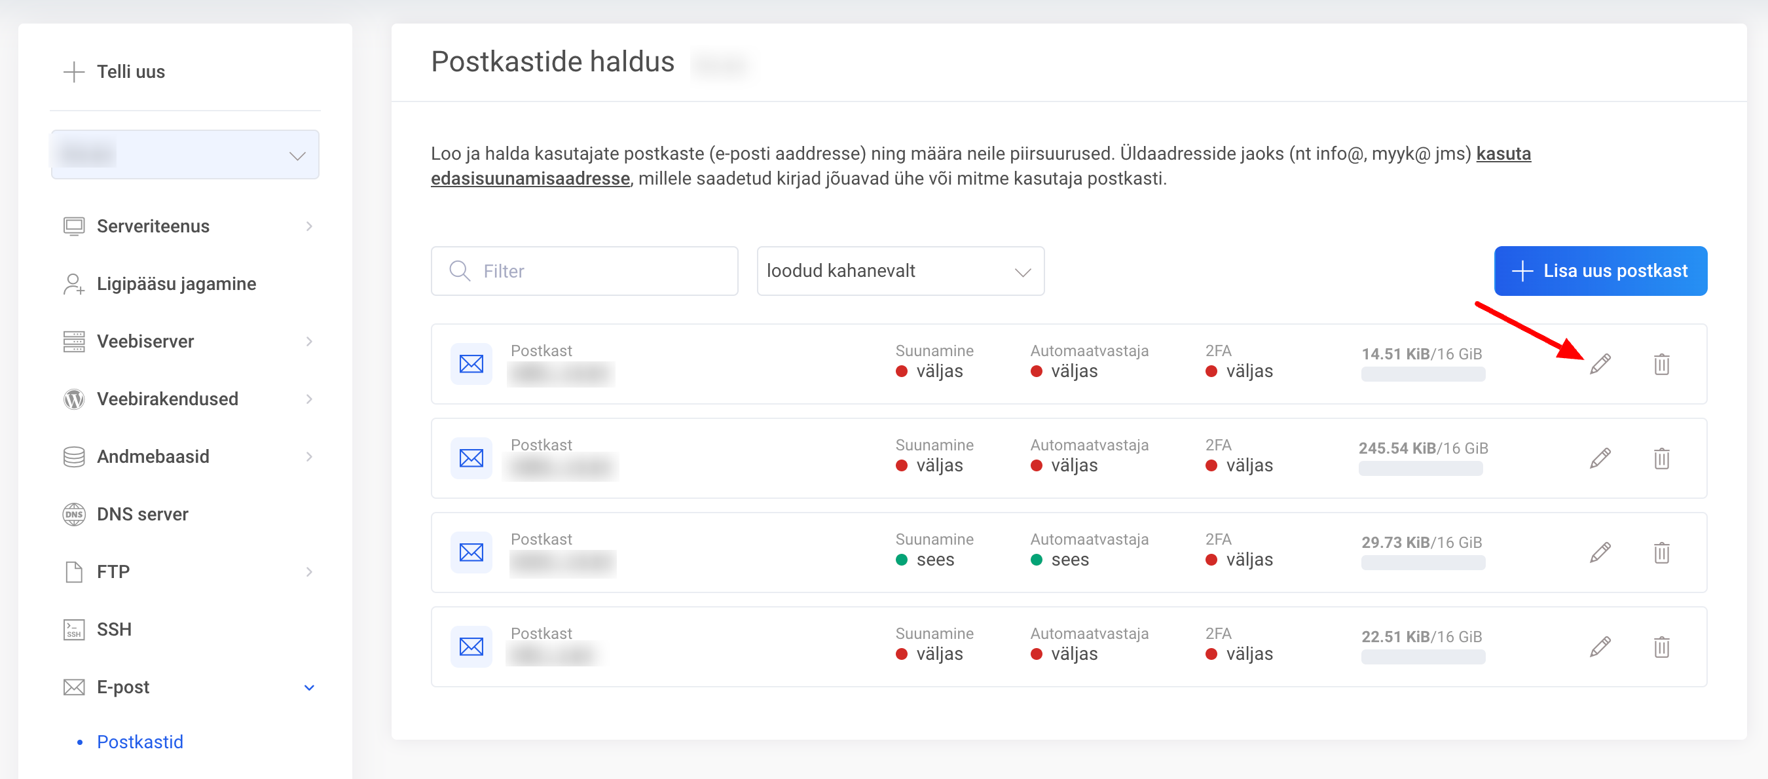Click the edit pencil for first mailbox
This screenshot has height=779, width=1768.
coord(1600,364)
